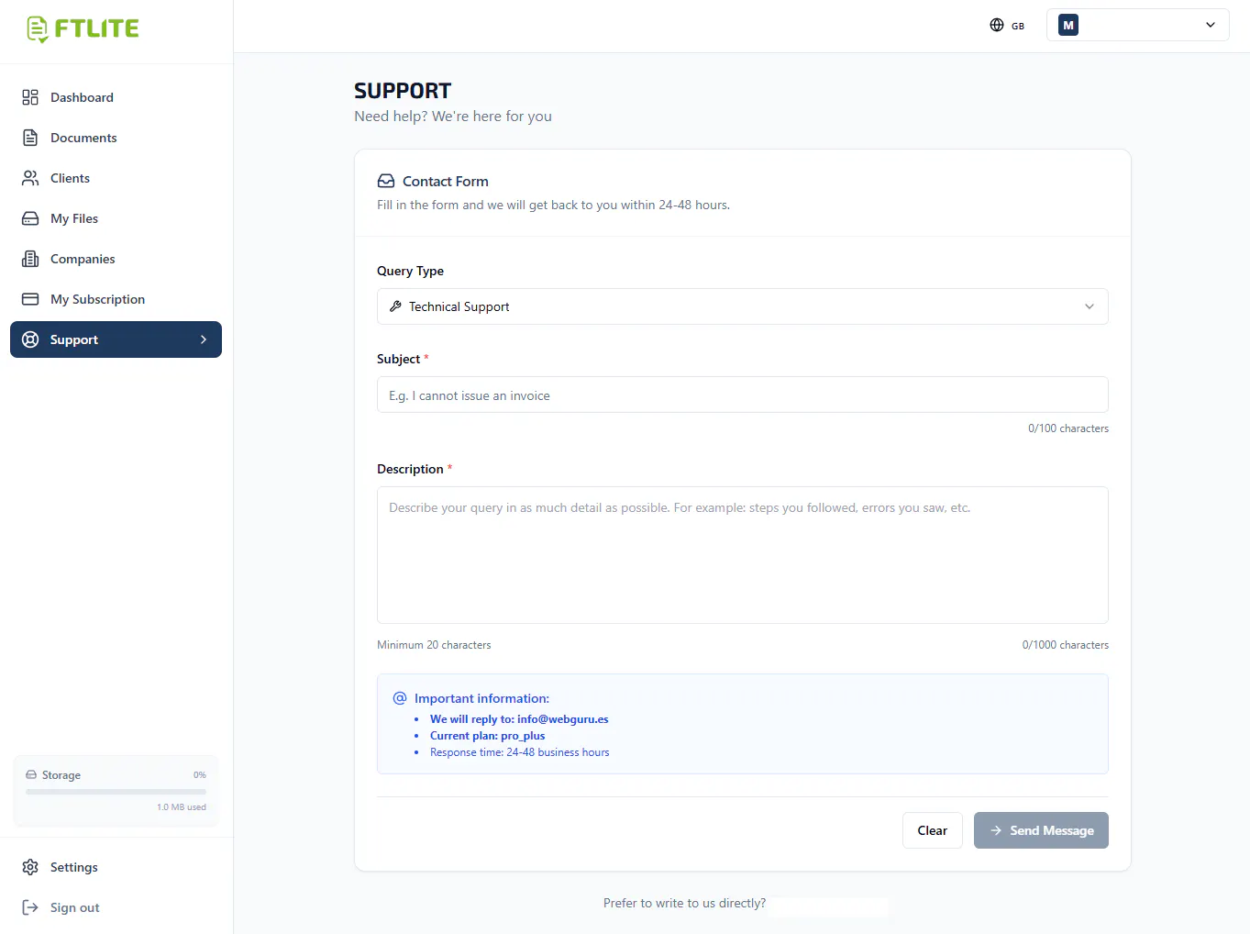Image resolution: width=1250 pixels, height=934 pixels.
Task: Navigate to My Files
Action: tap(116, 218)
